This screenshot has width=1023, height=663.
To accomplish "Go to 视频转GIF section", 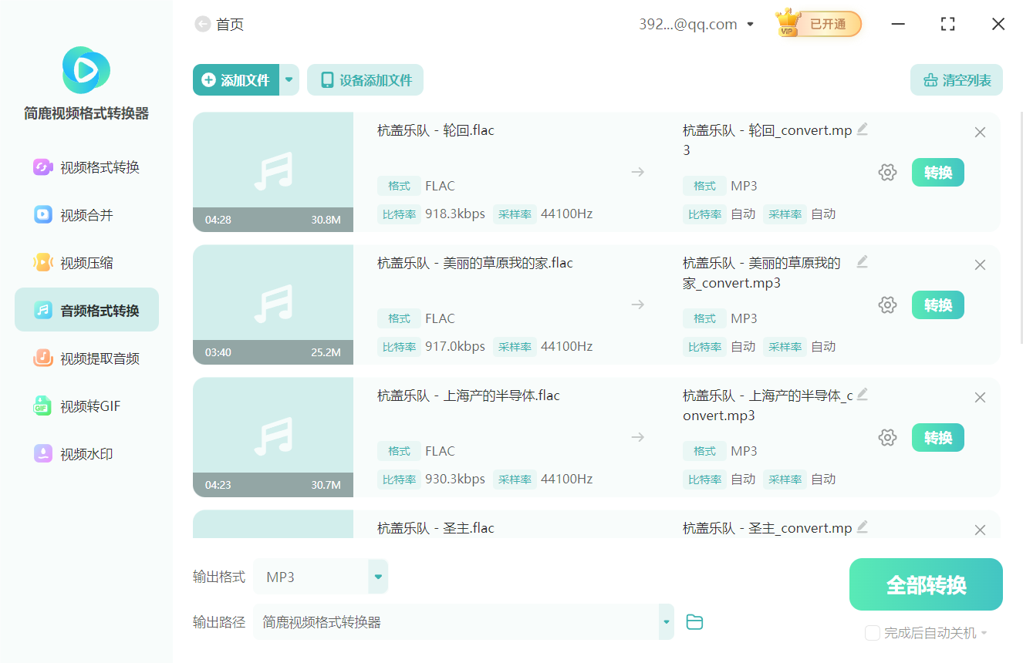I will click(x=86, y=406).
